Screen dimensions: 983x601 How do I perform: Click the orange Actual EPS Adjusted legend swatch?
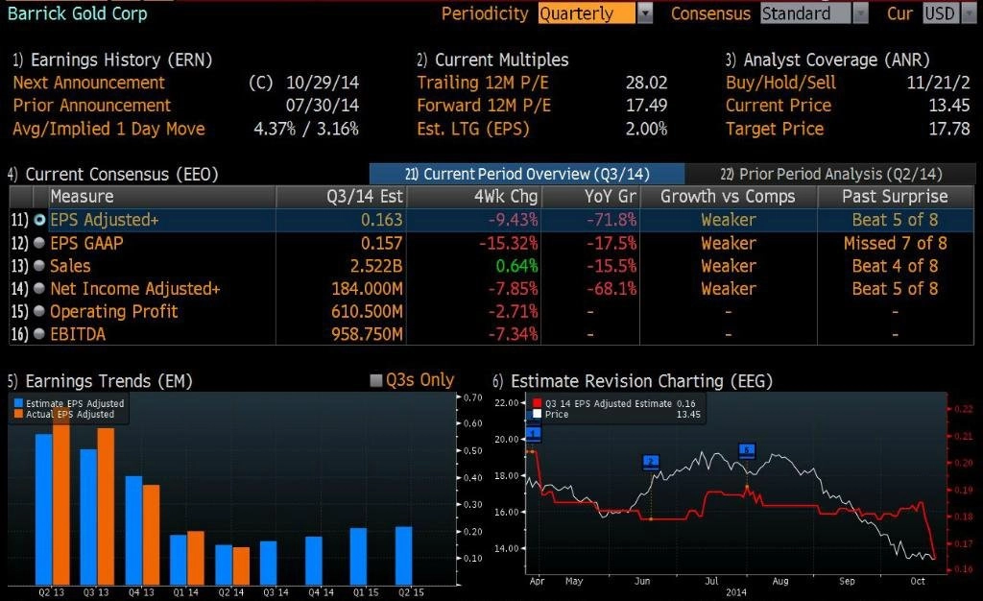[18, 414]
